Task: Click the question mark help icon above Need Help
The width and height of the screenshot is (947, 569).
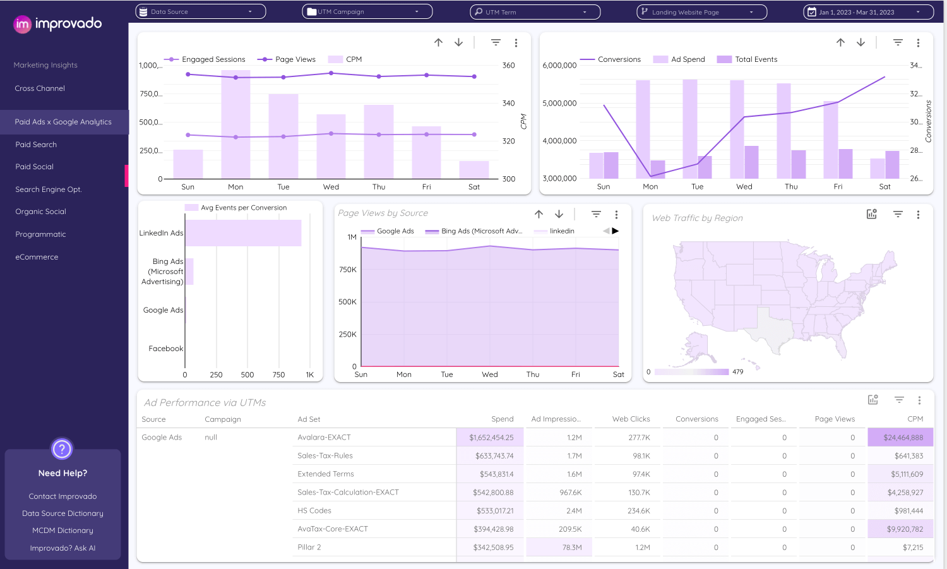Action: point(61,449)
